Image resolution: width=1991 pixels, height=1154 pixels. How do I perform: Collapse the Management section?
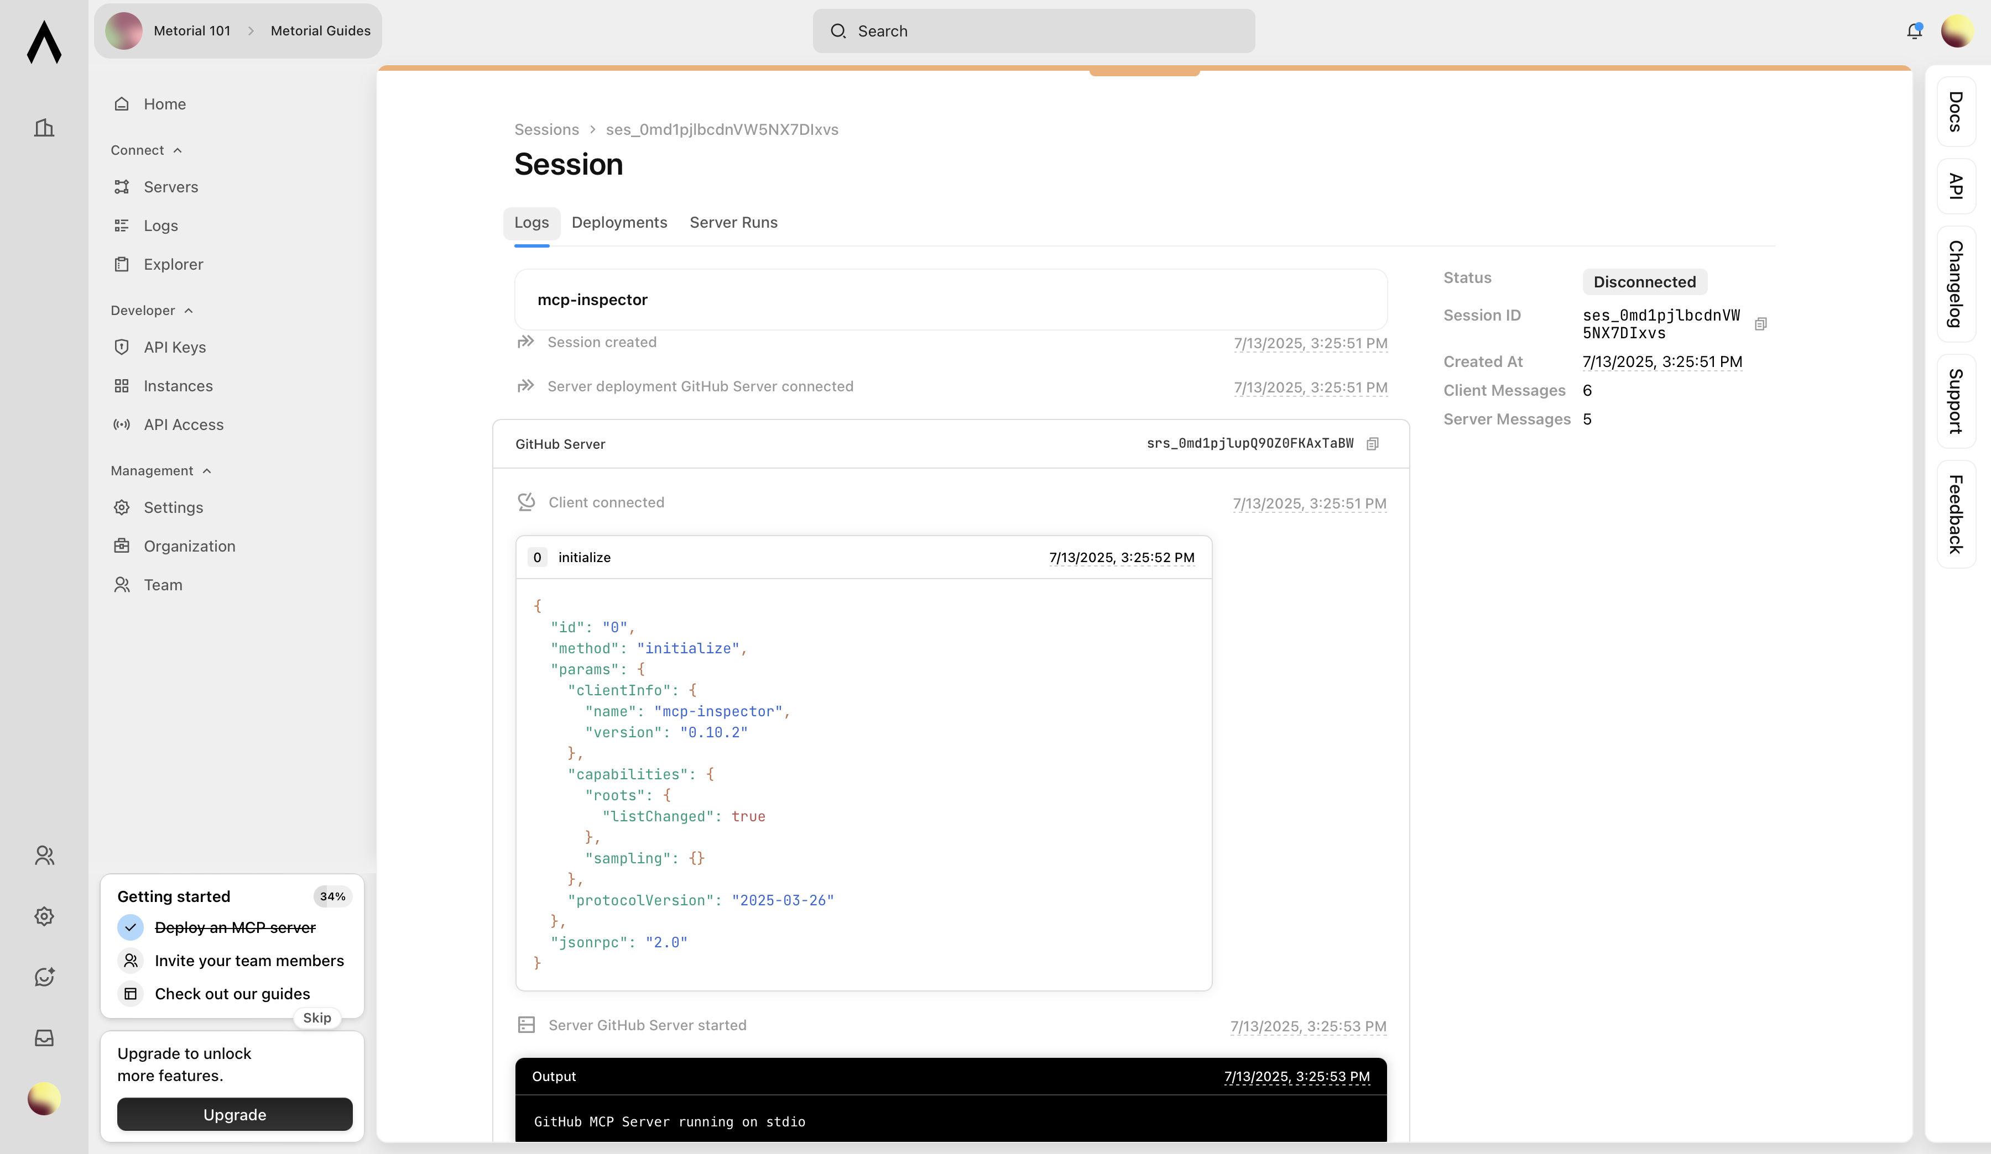pos(207,470)
